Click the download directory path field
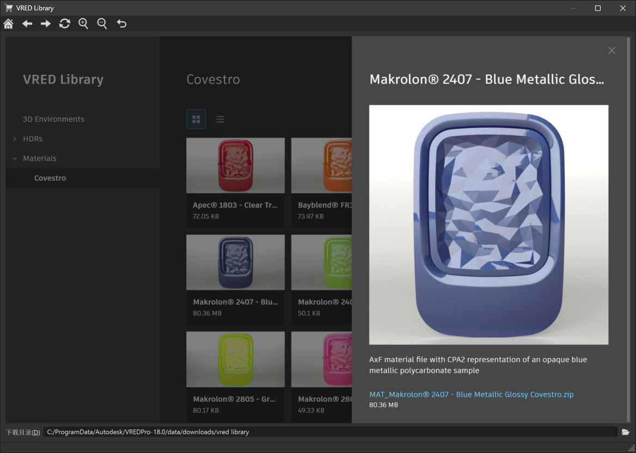636x453 pixels. [x=330, y=432]
